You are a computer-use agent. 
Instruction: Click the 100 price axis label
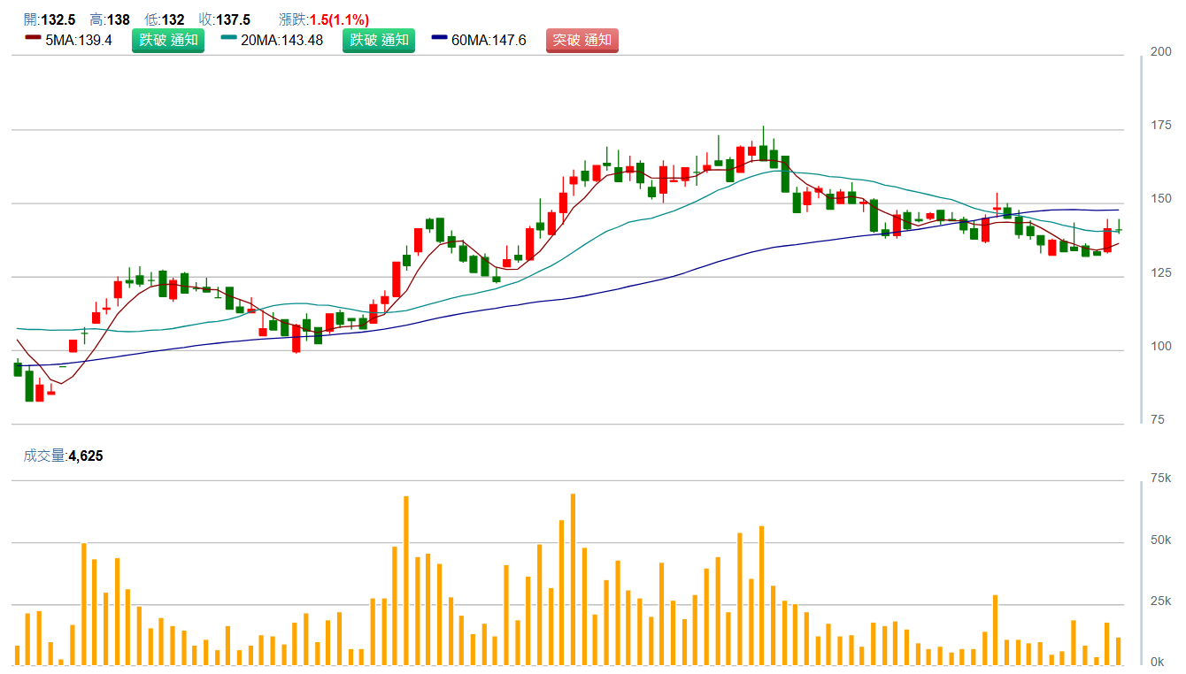(x=1160, y=347)
